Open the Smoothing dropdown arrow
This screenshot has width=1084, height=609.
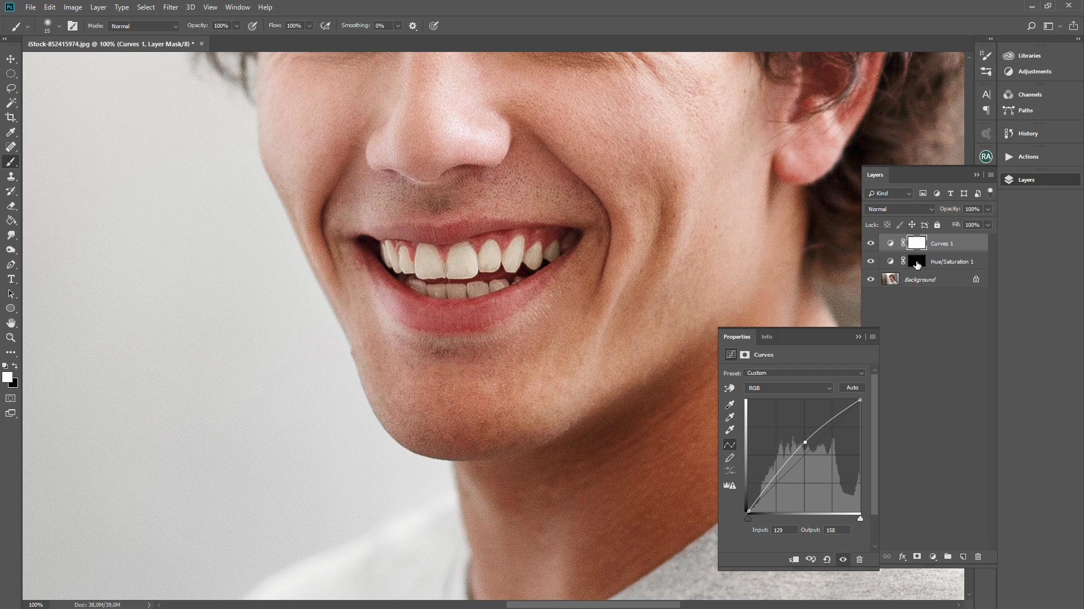click(398, 26)
